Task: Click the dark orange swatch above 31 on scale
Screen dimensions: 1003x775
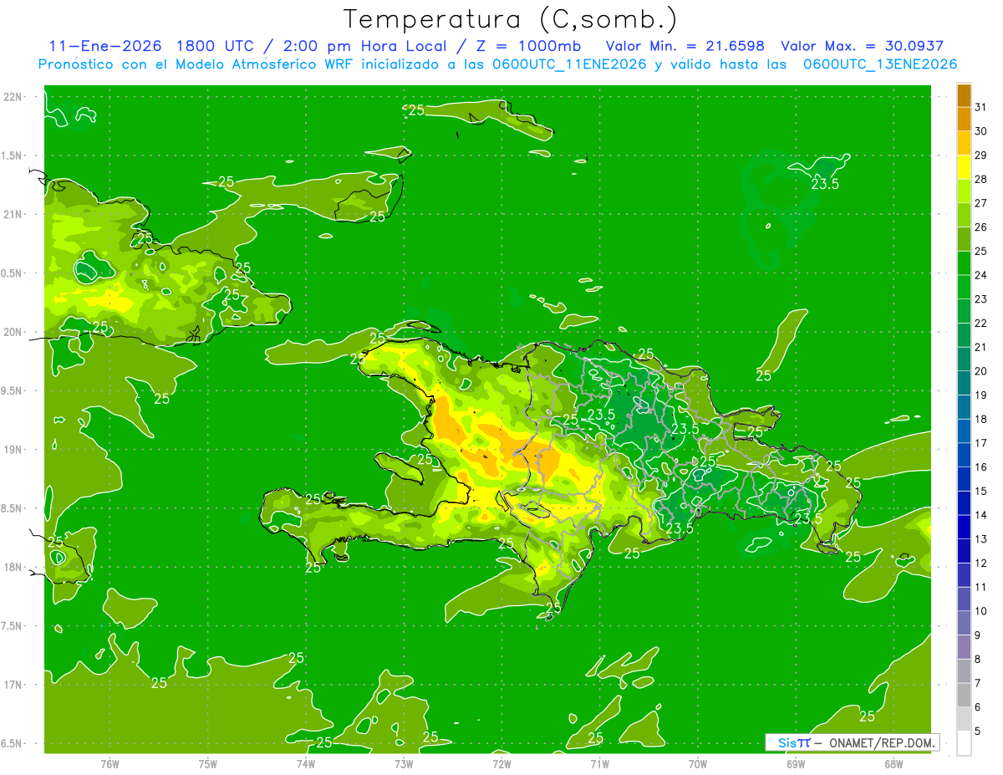Action: tap(964, 95)
